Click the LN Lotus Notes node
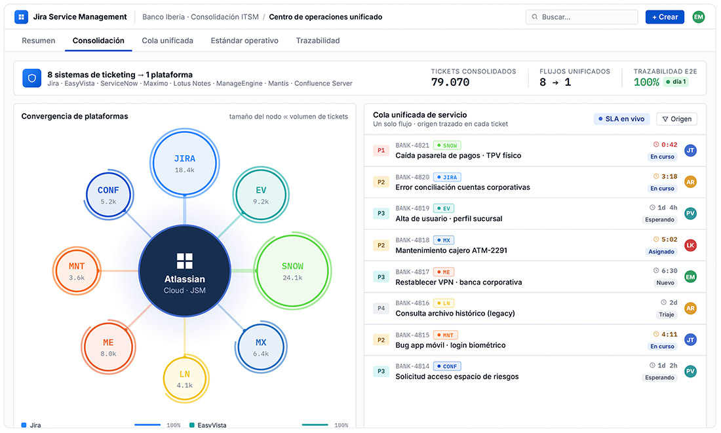721x433 pixels. [185, 379]
